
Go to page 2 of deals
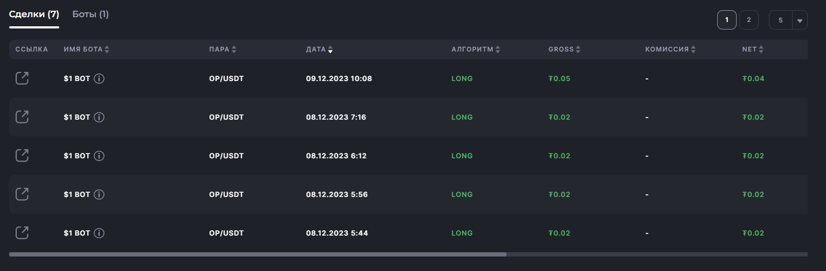[748, 20]
